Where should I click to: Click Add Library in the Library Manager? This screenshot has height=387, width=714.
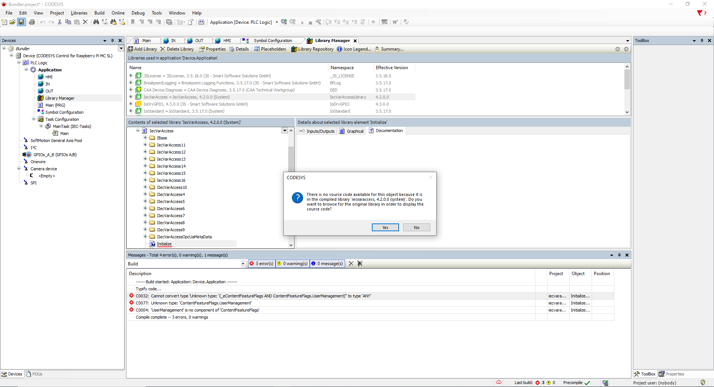[x=142, y=49]
